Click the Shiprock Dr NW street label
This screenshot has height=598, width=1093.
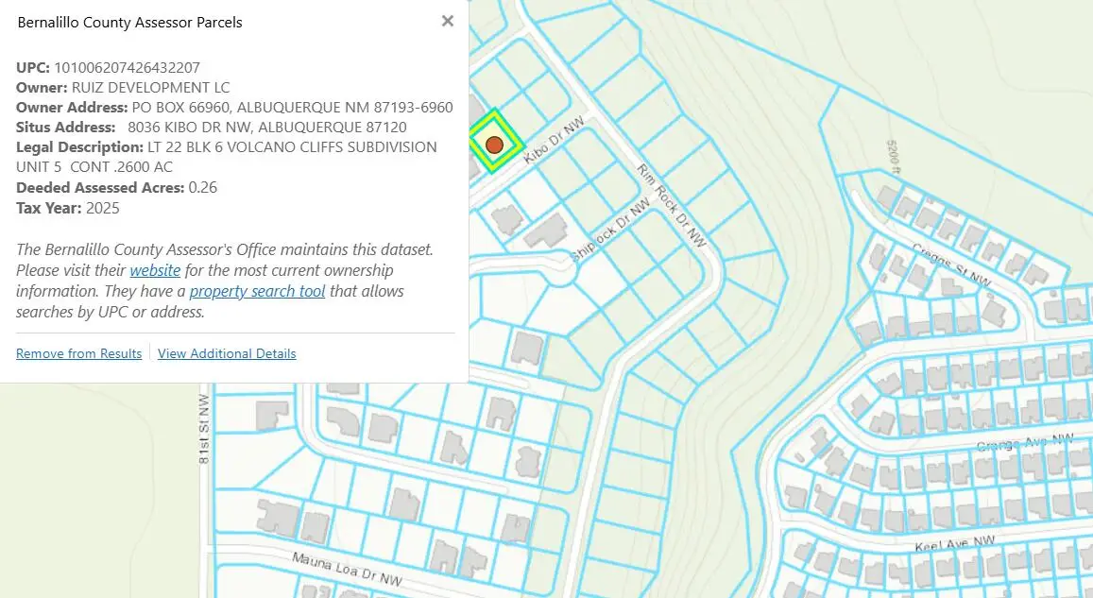(611, 231)
